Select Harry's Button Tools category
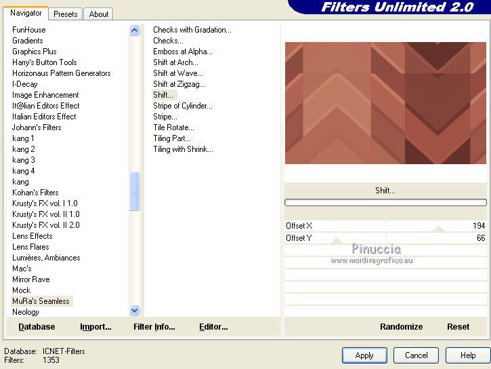This screenshot has height=369, width=491. click(x=45, y=62)
